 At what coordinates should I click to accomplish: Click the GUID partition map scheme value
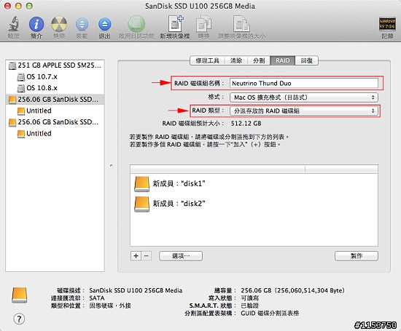point(270,313)
